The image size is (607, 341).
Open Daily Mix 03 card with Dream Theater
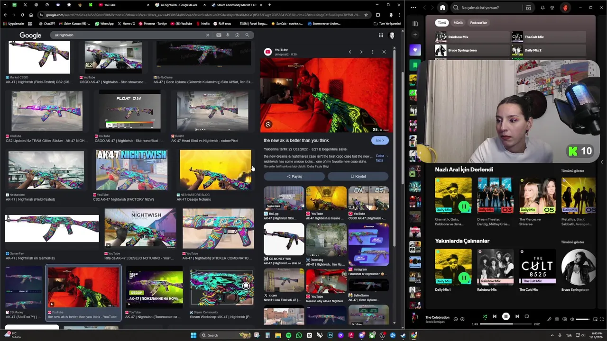[x=495, y=202]
